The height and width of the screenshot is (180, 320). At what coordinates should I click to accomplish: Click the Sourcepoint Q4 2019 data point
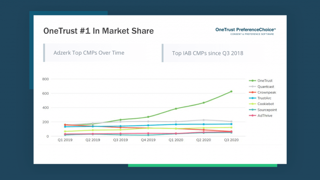click(x=148, y=135)
